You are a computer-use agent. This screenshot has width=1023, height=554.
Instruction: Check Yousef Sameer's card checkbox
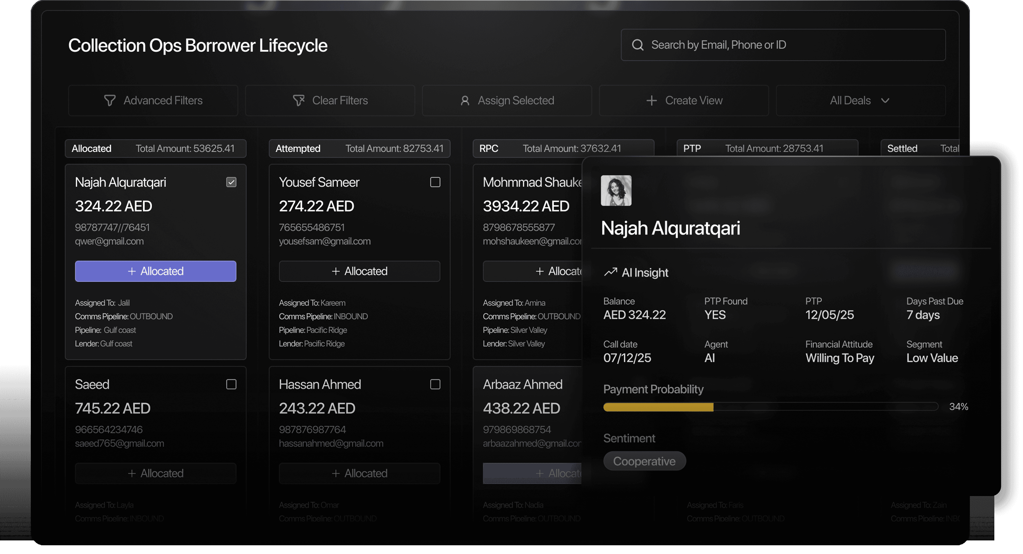(435, 182)
